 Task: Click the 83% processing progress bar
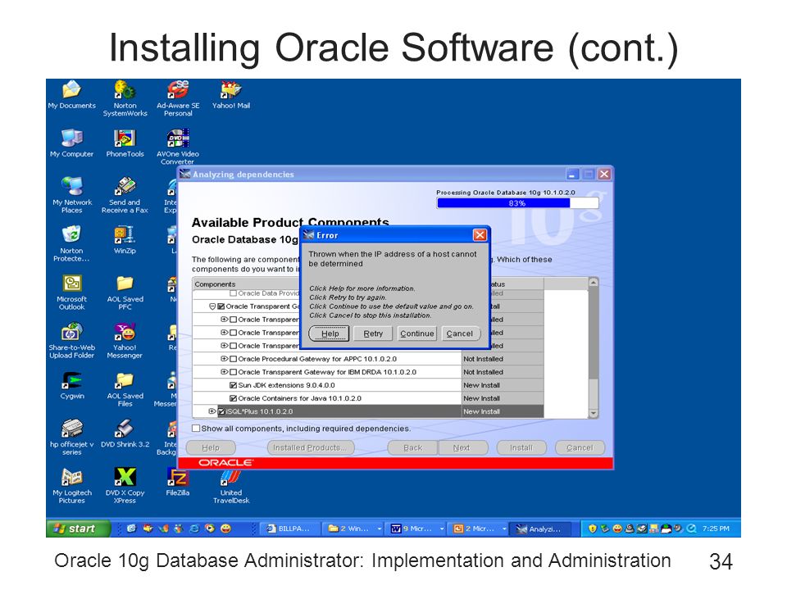tap(517, 203)
